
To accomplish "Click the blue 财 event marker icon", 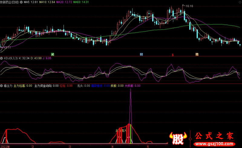I will (x=141, y=54).
